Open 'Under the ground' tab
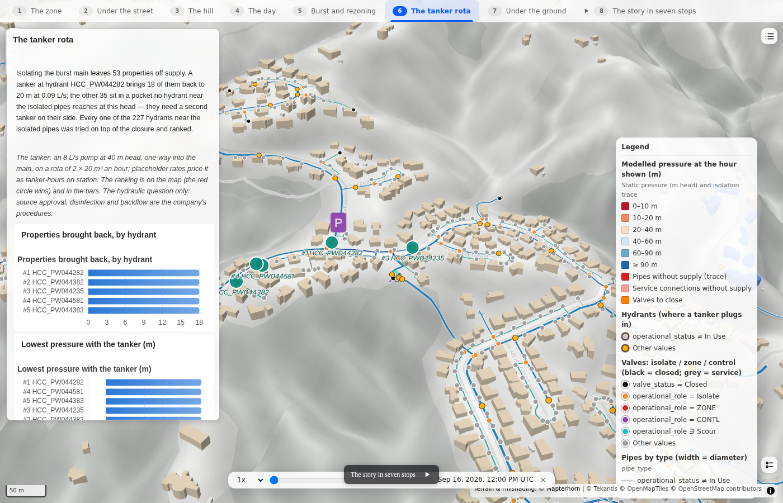 coord(528,11)
